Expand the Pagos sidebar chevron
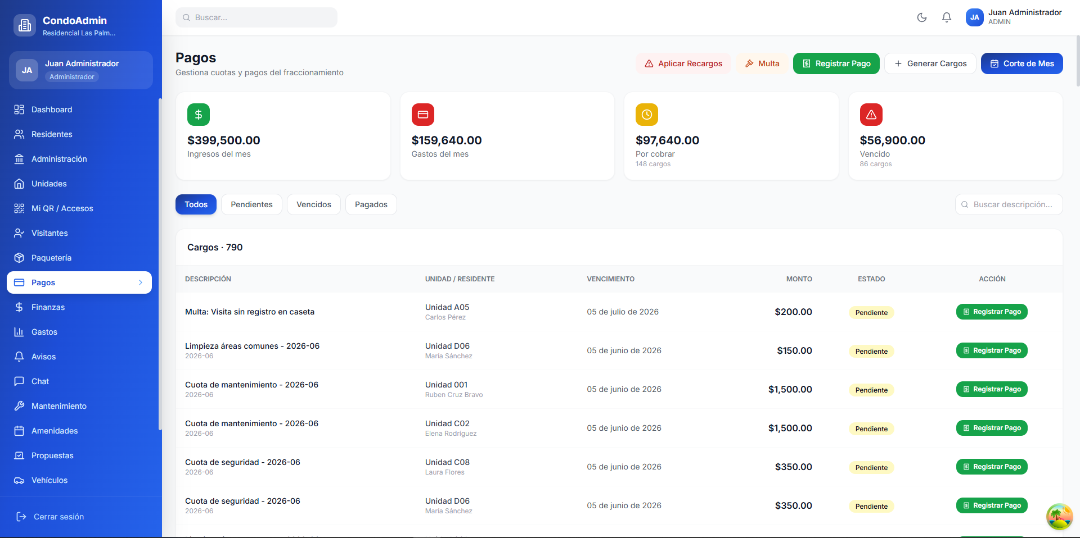This screenshot has height=538, width=1080. tap(141, 282)
